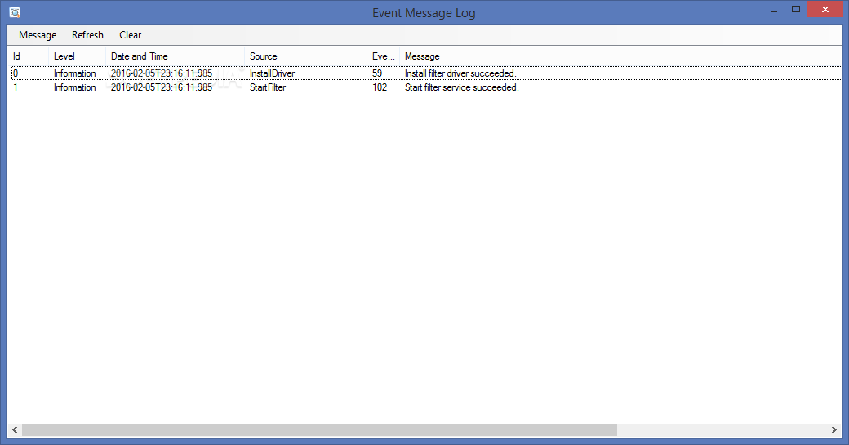Click the Information level in InstallDriver row

[x=75, y=73]
